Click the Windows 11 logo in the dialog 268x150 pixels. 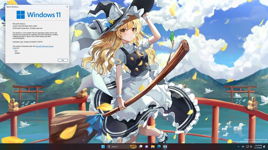pos(39,15)
